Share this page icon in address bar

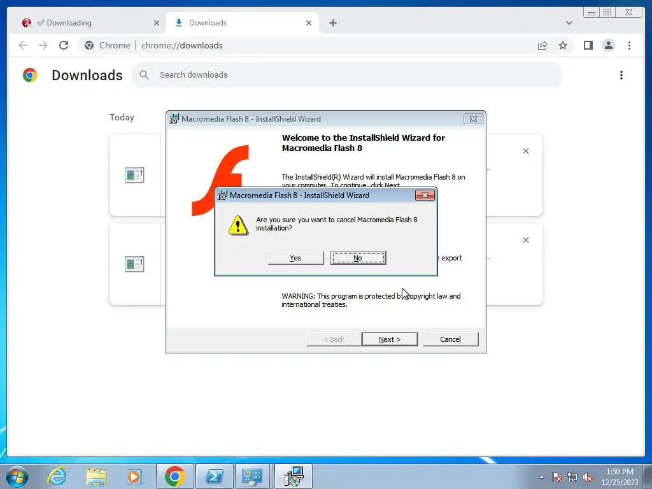tap(542, 45)
